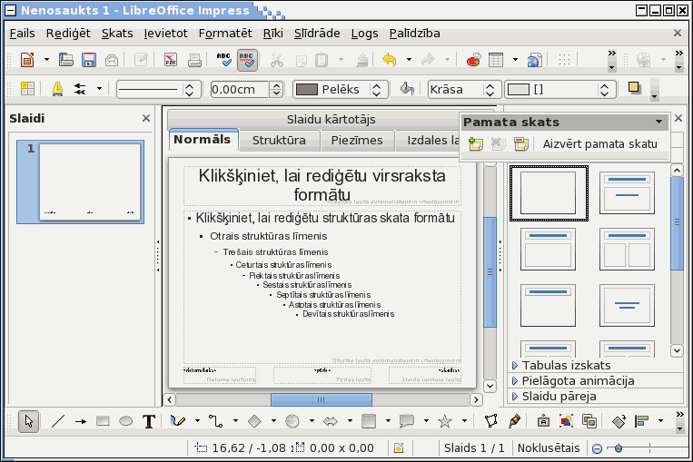Image resolution: width=693 pixels, height=462 pixels.
Task: Choose the blank slide layout
Action: (x=549, y=193)
